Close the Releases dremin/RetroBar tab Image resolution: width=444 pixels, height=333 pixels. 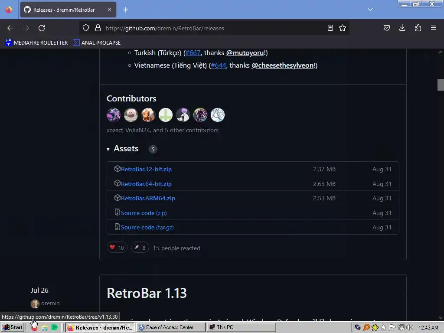pos(109,10)
